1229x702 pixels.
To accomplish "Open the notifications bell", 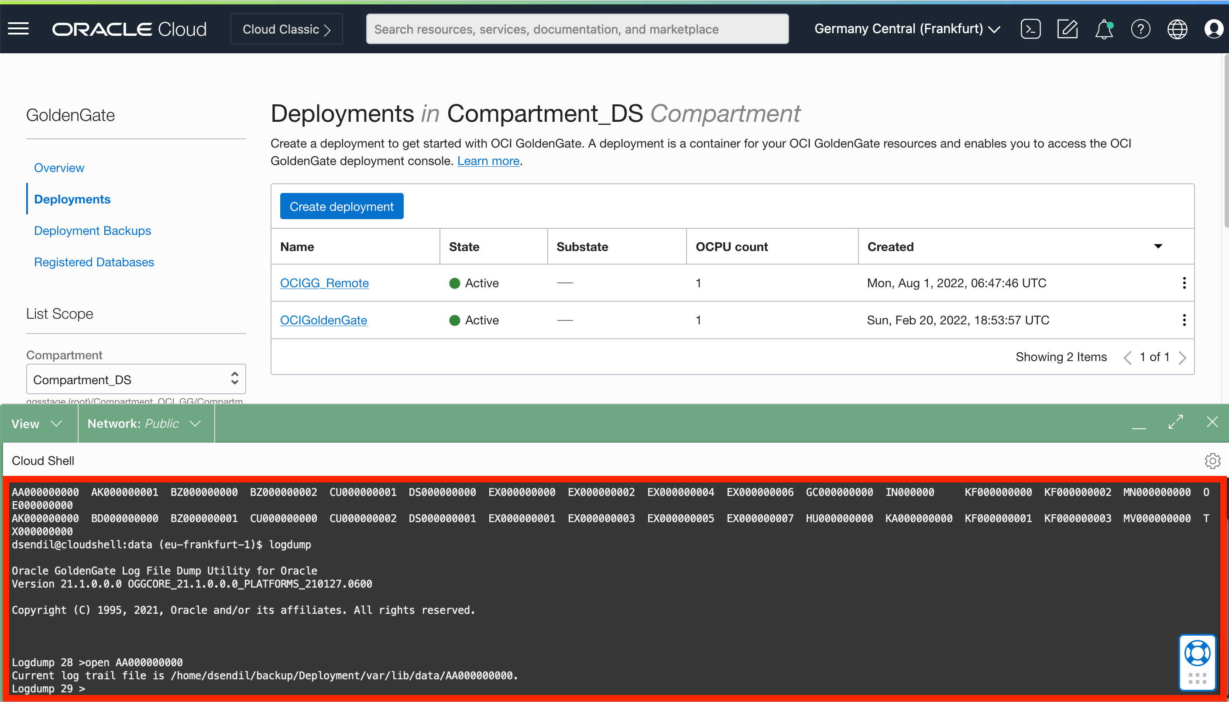I will (1103, 28).
